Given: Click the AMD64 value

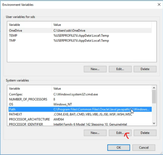Looking at the screenshot, I should (58, 119).
